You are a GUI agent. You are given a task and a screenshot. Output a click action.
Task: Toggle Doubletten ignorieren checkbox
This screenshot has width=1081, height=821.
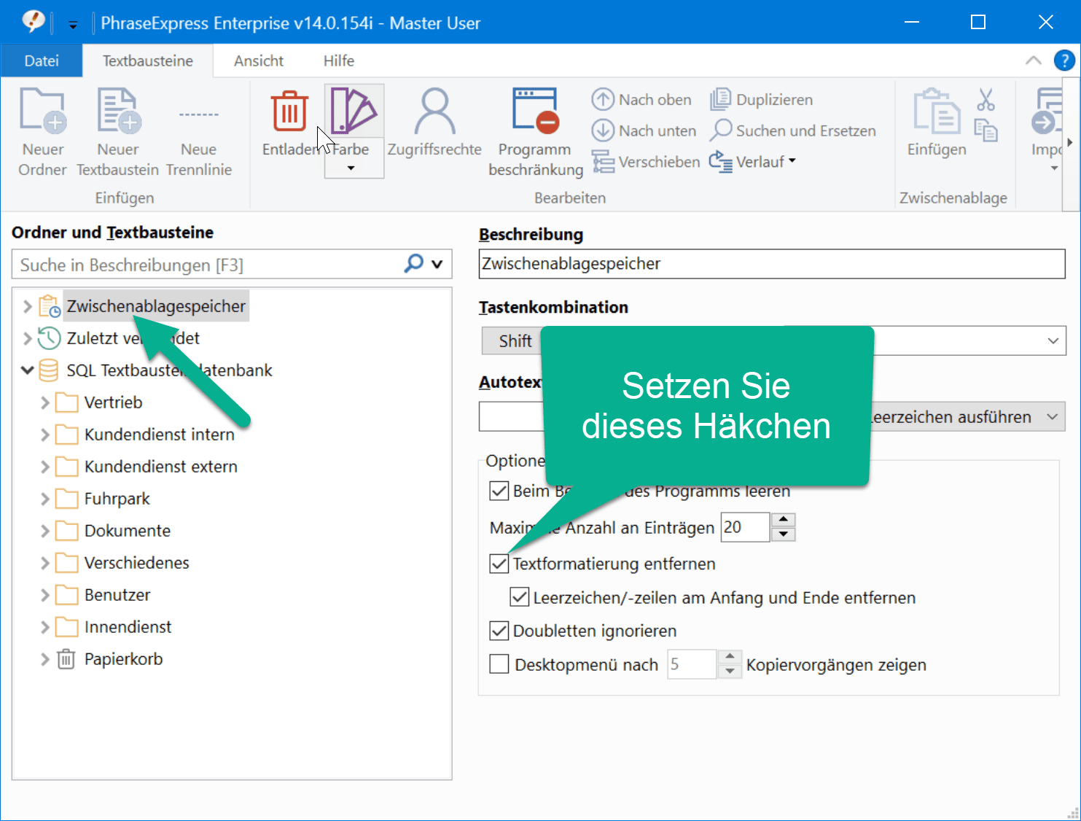pyautogui.click(x=499, y=631)
